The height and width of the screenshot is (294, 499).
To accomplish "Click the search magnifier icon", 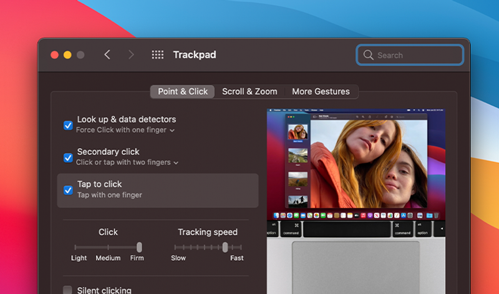I will pyautogui.click(x=368, y=55).
